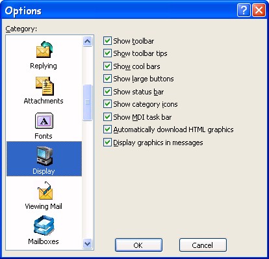Click the Attachments label text
This screenshot has height=259, width=269.
point(44,101)
